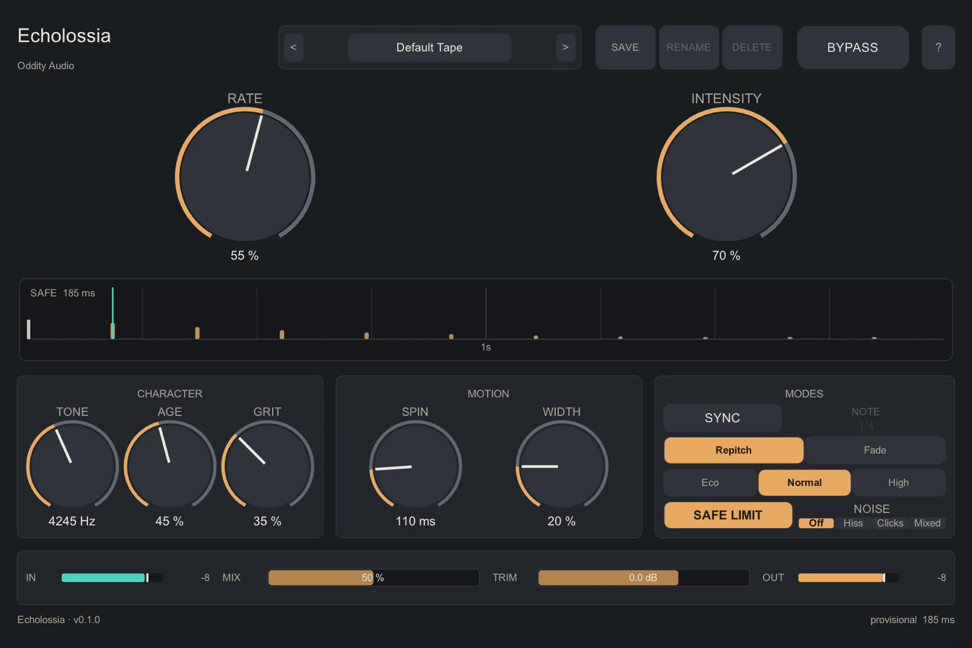Choose Normal quality
Image resolution: width=972 pixels, height=648 pixels.
pyautogui.click(x=804, y=483)
